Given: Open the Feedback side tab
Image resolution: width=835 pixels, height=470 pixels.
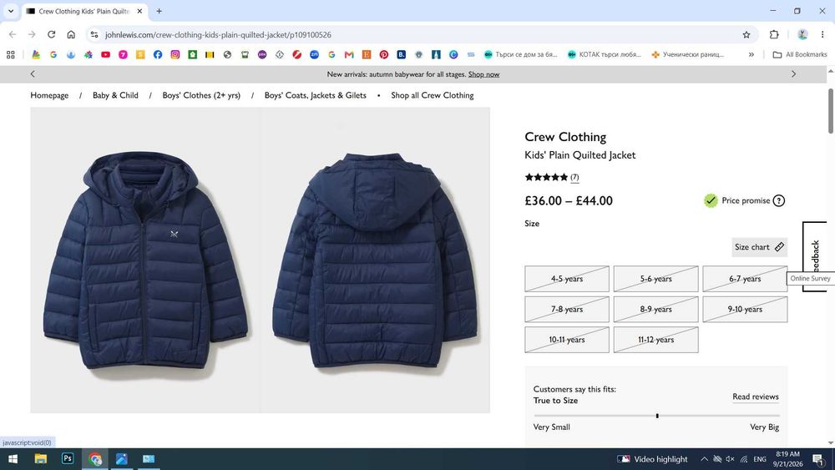Looking at the screenshot, I should click(815, 256).
